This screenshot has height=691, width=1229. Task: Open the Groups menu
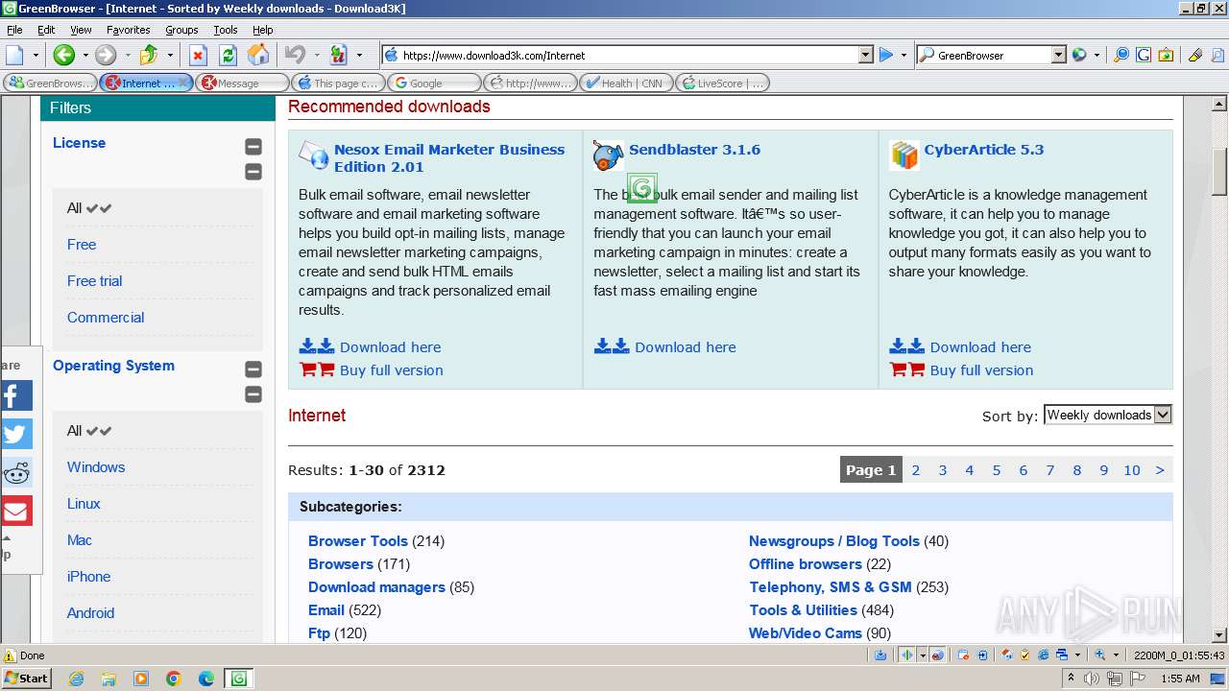click(x=181, y=30)
